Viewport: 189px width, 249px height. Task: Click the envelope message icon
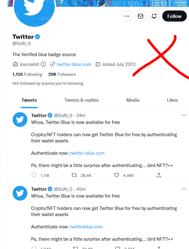[141, 16]
